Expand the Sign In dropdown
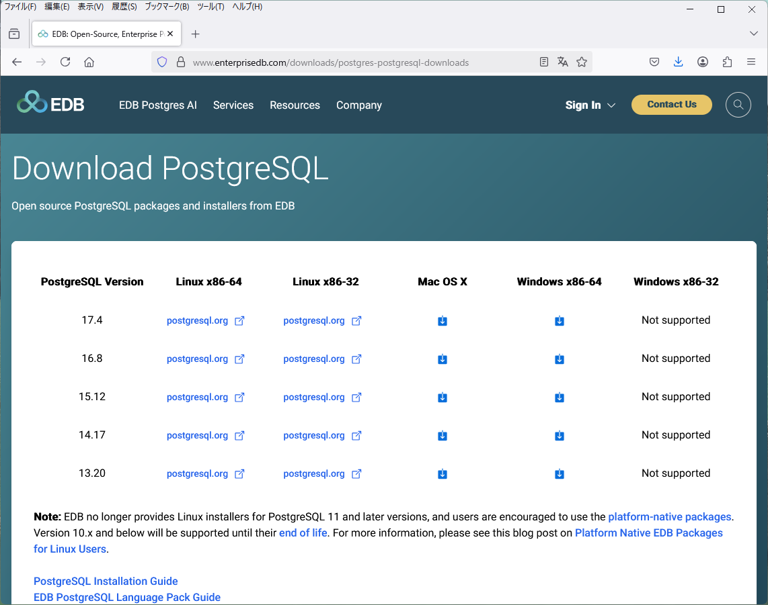Image resolution: width=768 pixels, height=605 pixels. point(590,105)
